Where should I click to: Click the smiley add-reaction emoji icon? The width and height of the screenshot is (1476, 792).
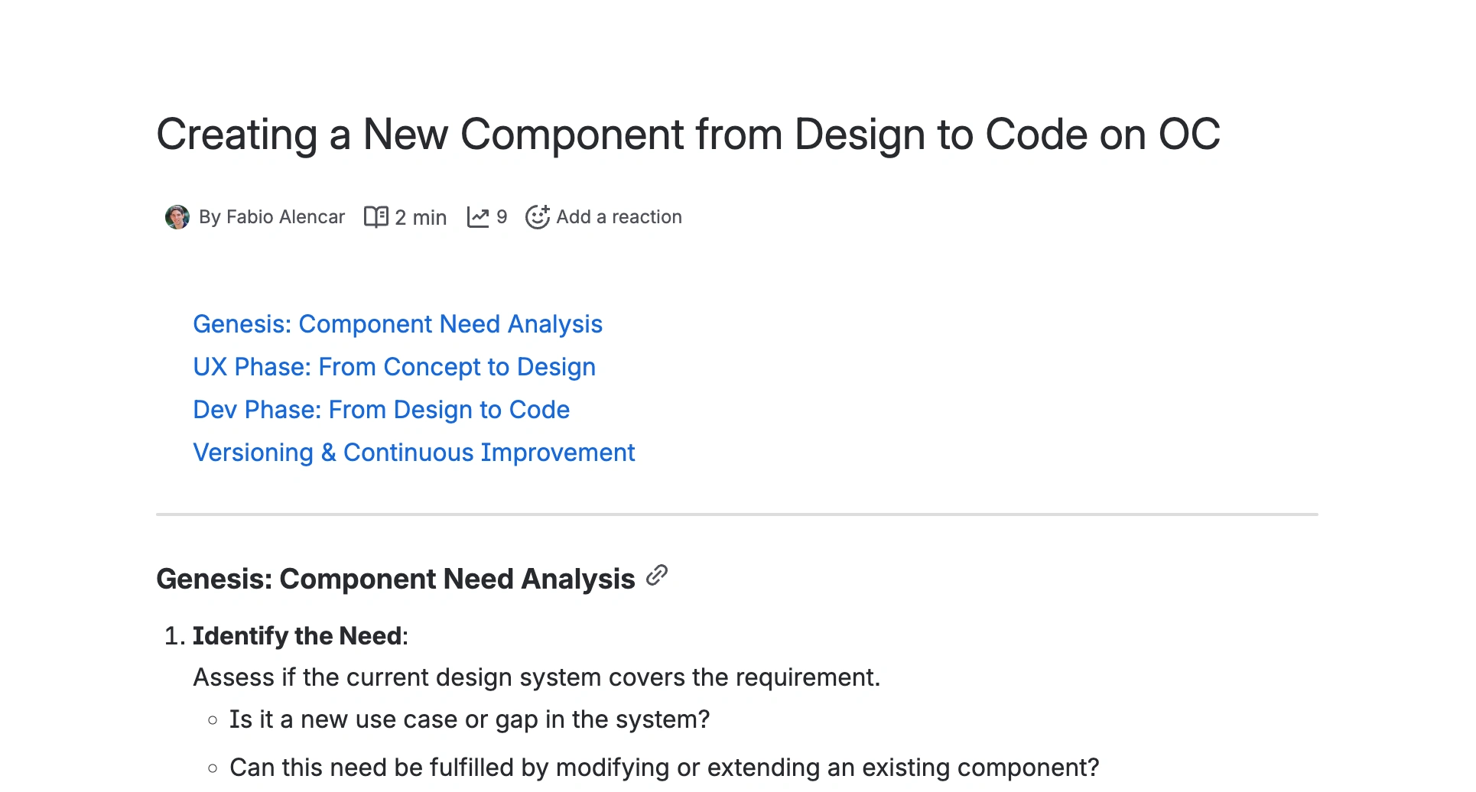tap(538, 217)
